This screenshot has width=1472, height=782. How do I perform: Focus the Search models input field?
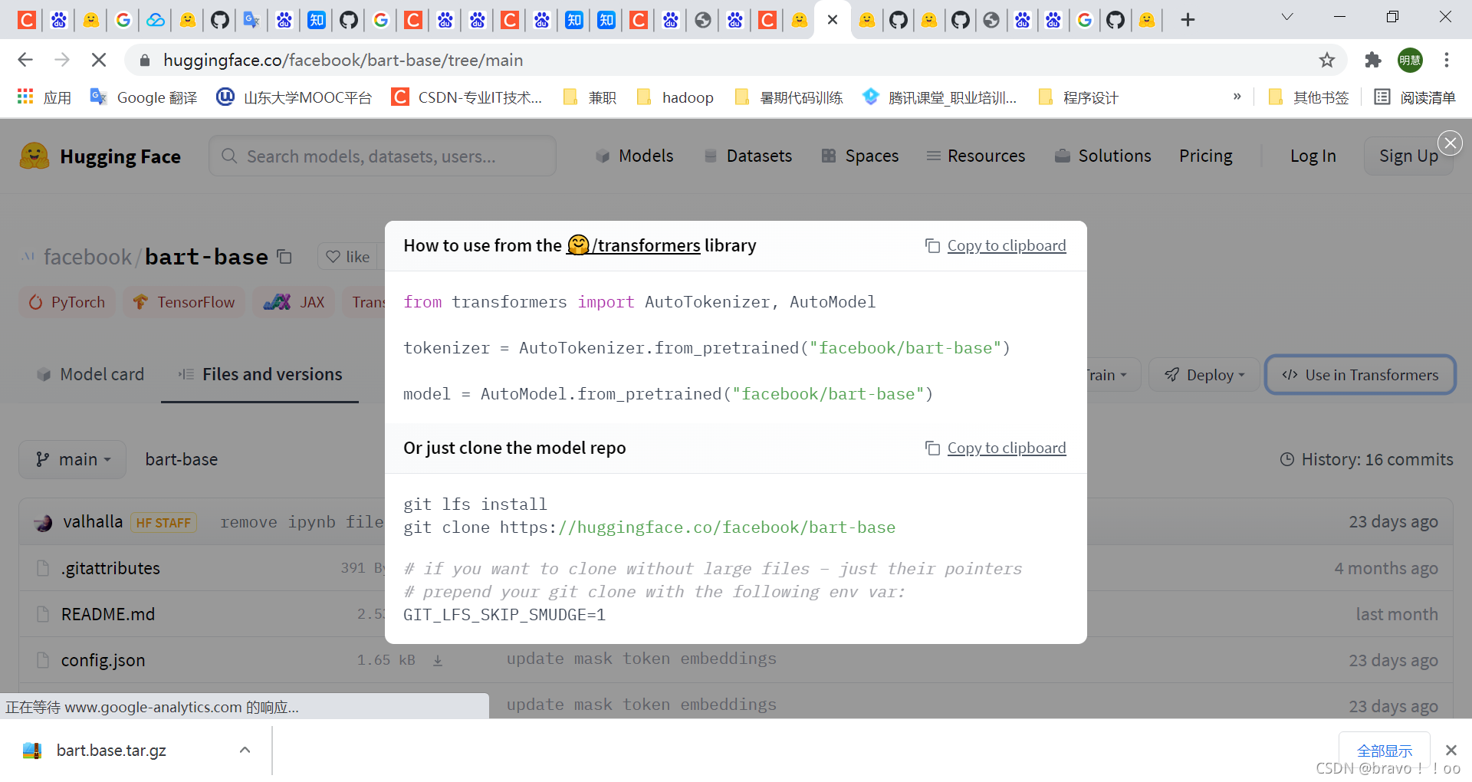pyautogui.click(x=383, y=156)
